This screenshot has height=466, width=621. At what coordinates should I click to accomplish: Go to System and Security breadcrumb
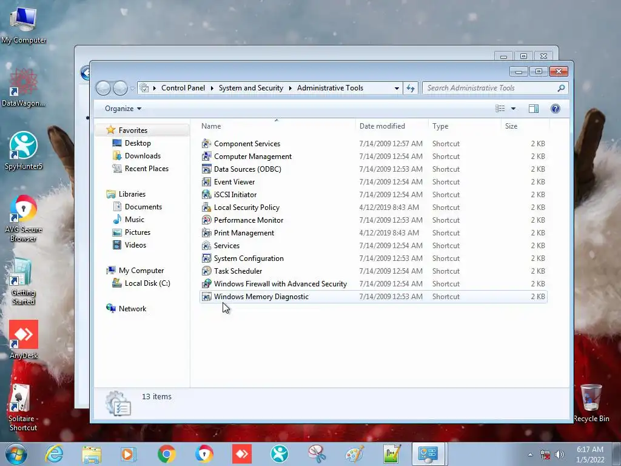[251, 88]
